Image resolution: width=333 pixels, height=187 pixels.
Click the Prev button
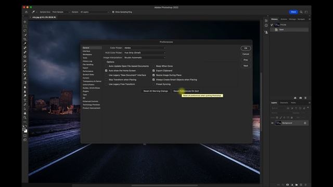246,60
